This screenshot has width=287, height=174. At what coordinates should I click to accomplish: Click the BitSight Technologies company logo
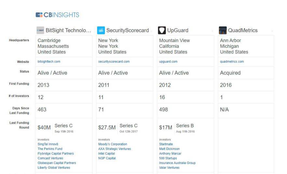coord(40,30)
